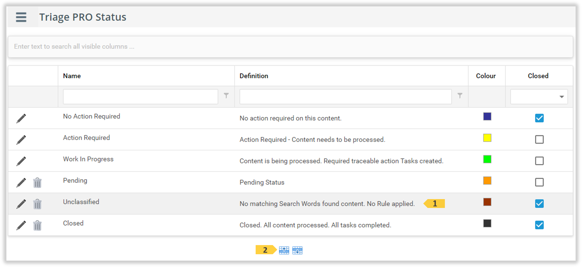Delete the Unclassified status row
Screen dimensions: 582x267
pyautogui.click(x=37, y=204)
